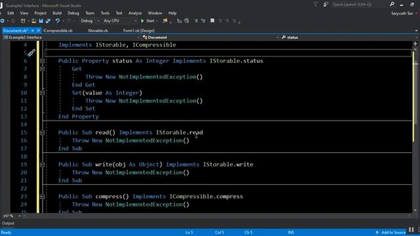Click the split editor handle above scrollbar
Screen dimensions: 420x236
pyautogui.click(x=415, y=44)
